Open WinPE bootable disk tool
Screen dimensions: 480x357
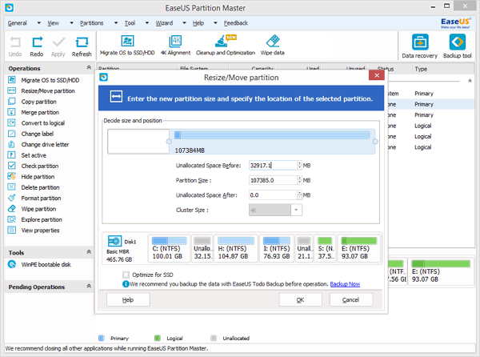[x=39, y=264]
